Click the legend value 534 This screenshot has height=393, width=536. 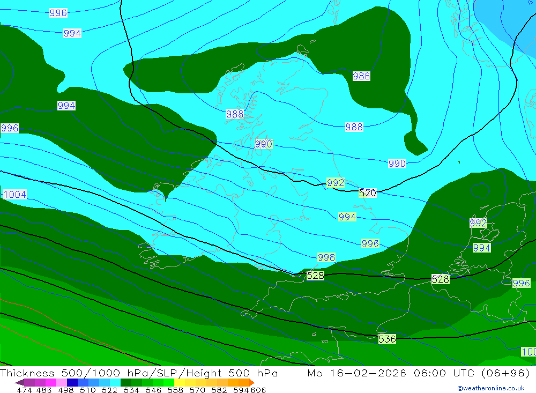[132, 390]
